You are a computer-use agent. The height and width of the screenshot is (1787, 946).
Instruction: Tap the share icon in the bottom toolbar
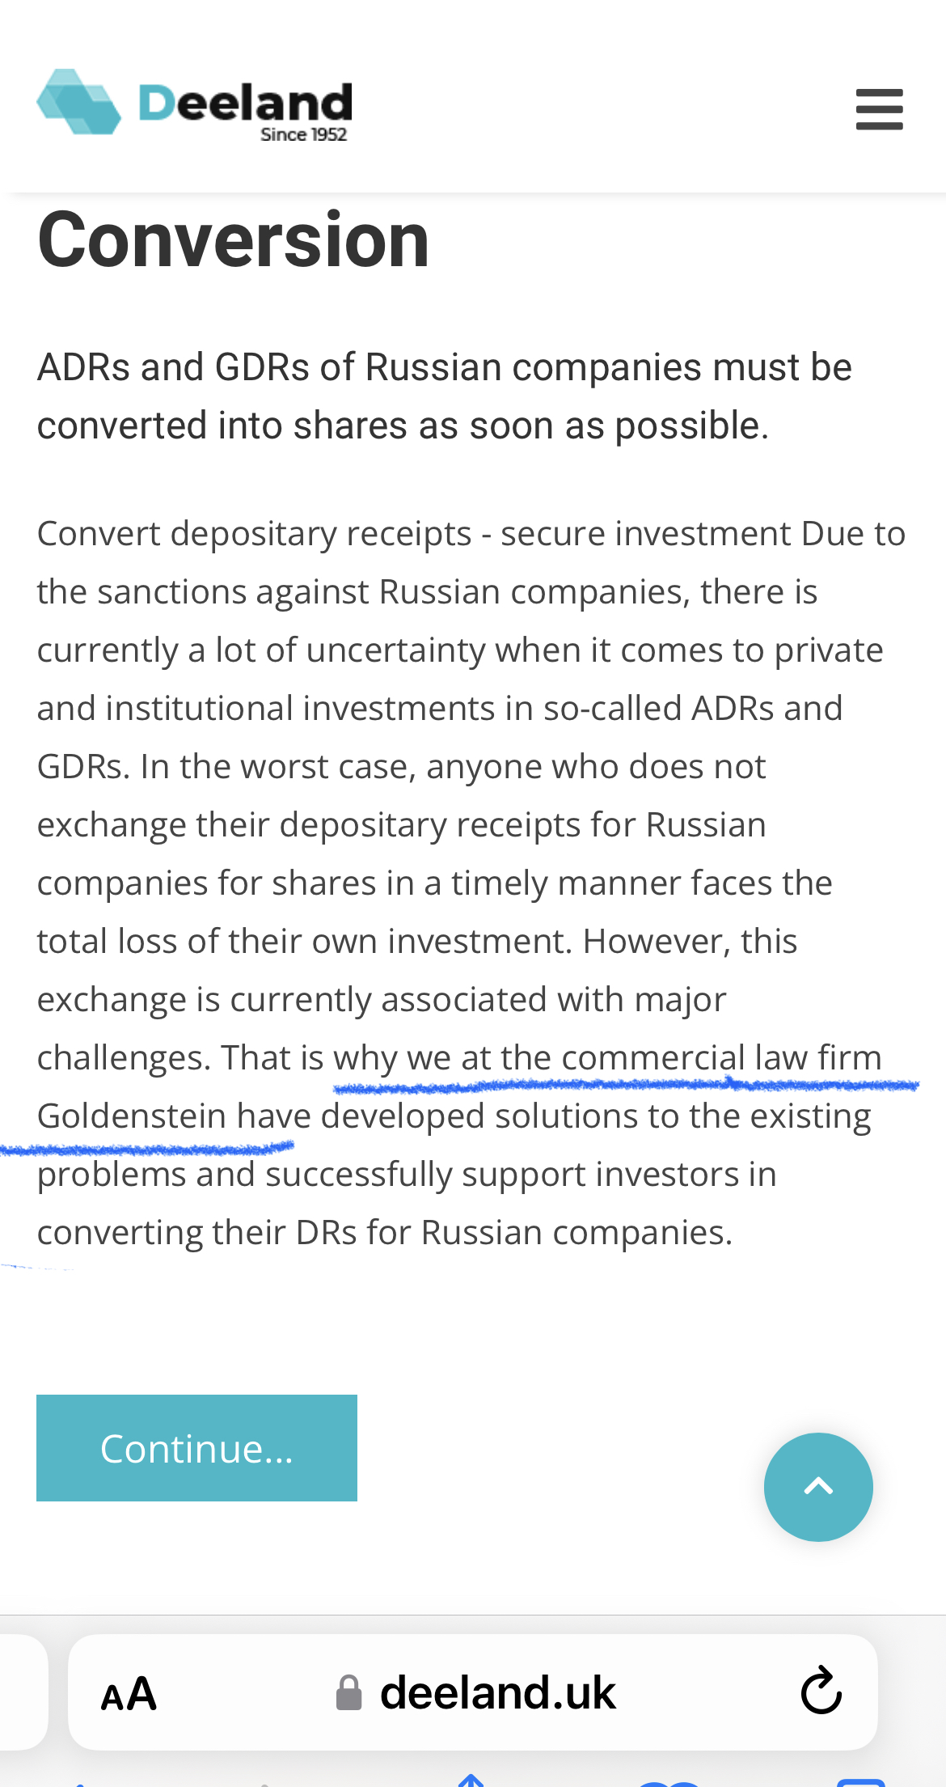(x=471, y=1780)
